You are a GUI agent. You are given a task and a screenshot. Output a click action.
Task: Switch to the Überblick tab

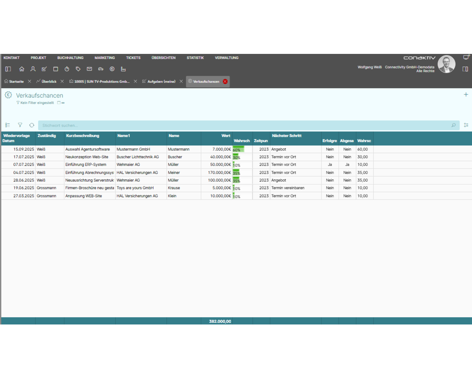[46, 82]
